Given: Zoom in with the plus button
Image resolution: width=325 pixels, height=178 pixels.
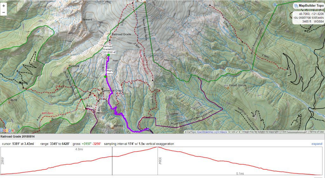Looking at the screenshot, I should (x=4, y=6).
